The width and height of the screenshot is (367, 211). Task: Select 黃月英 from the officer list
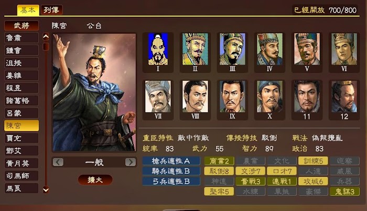point(21,163)
